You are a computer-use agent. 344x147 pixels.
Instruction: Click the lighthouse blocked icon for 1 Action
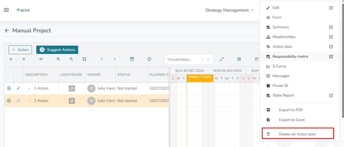[72, 89]
